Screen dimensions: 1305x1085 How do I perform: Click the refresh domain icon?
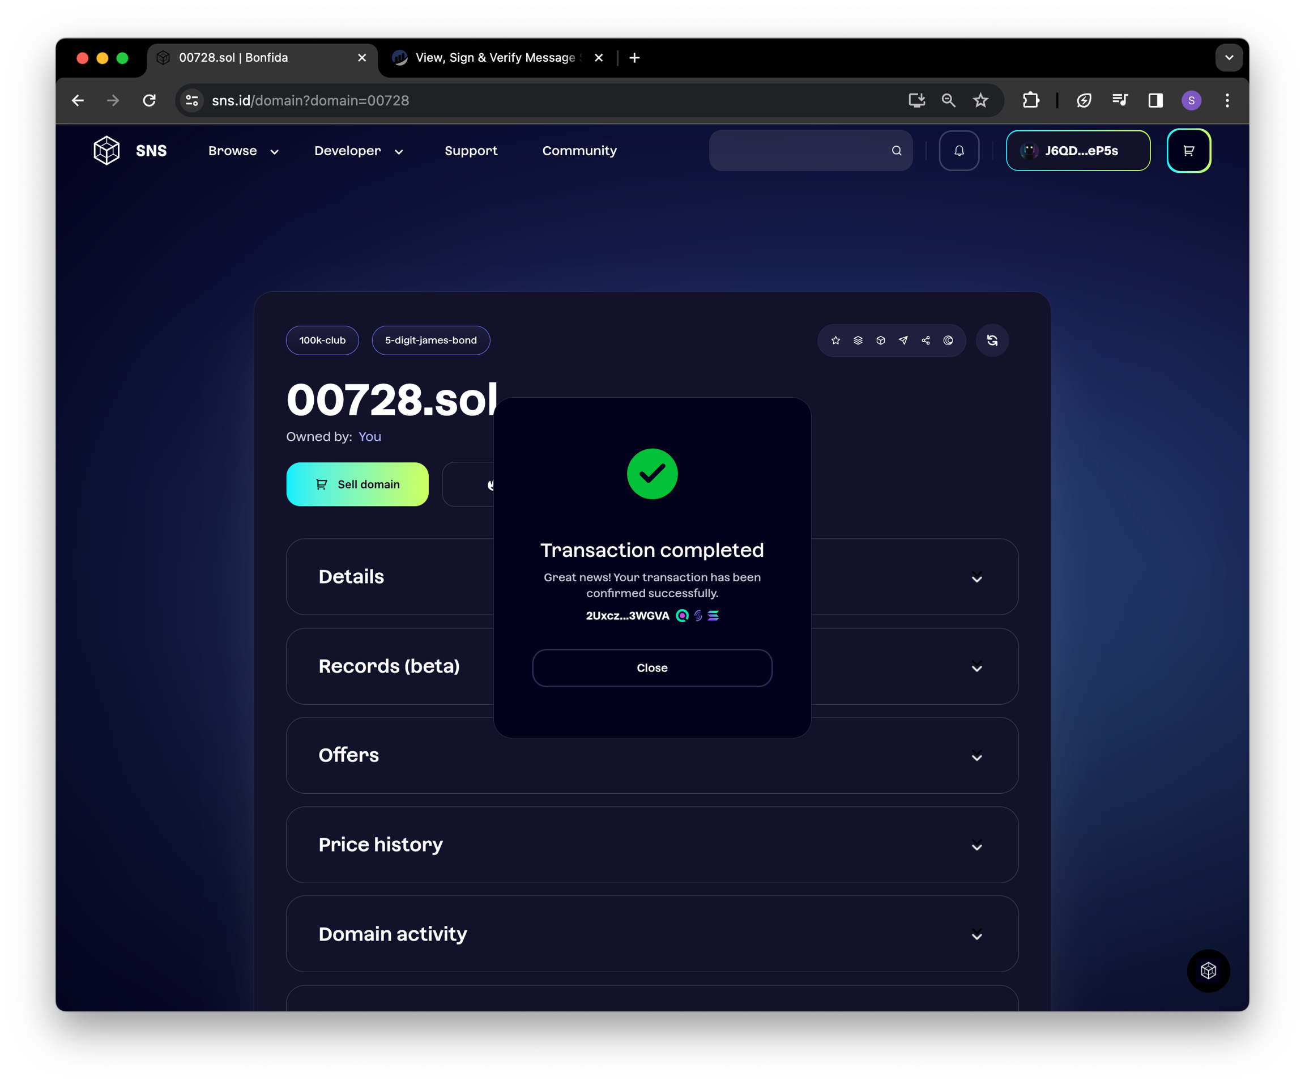click(992, 340)
